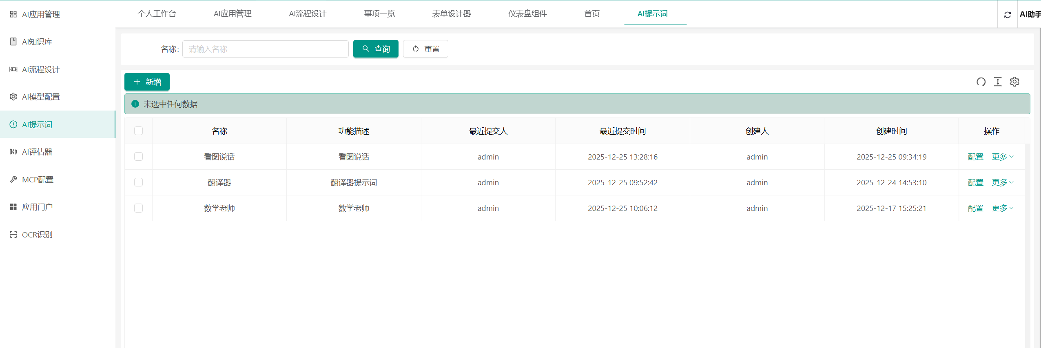The width and height of the screenshot is (1041, 348).
Task: Open the table row density icon
Action: coord(997,82)
